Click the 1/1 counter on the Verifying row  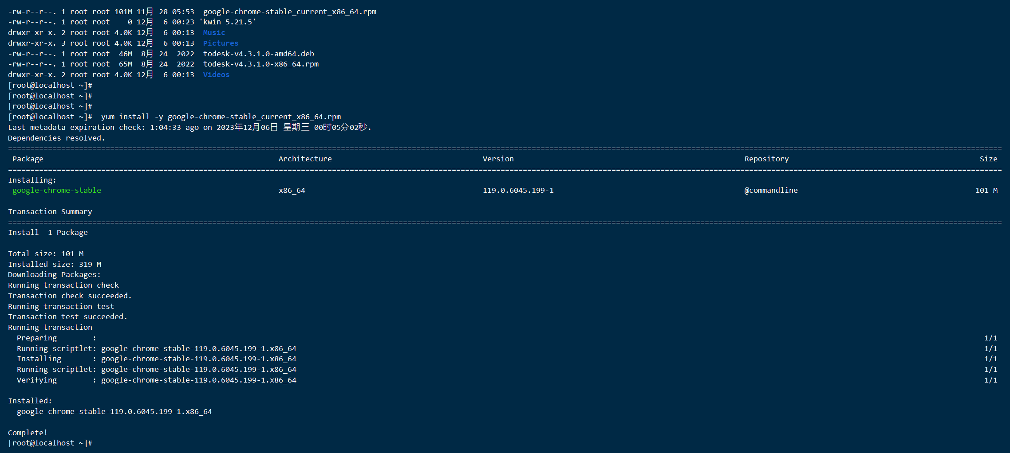[x=991, y=380]
